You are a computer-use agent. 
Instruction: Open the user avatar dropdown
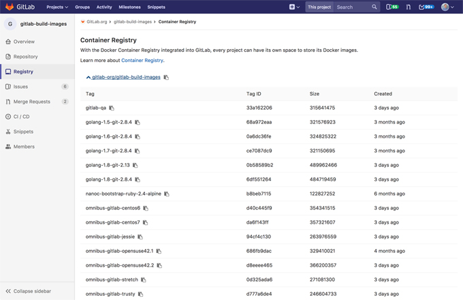coord(447,7)
